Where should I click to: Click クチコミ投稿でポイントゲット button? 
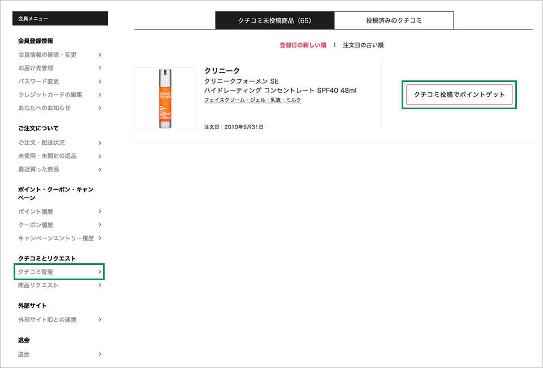point(459,95)
